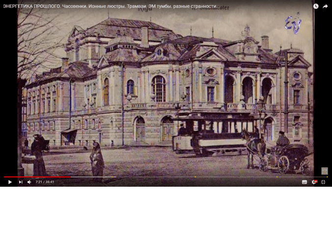Click the blank area below the player
The image size is (332, 227).
tap(166, 207)
